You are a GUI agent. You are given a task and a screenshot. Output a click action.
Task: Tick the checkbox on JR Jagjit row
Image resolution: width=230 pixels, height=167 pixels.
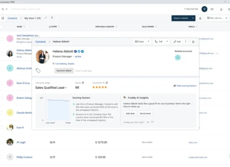(x=1, y=142)
